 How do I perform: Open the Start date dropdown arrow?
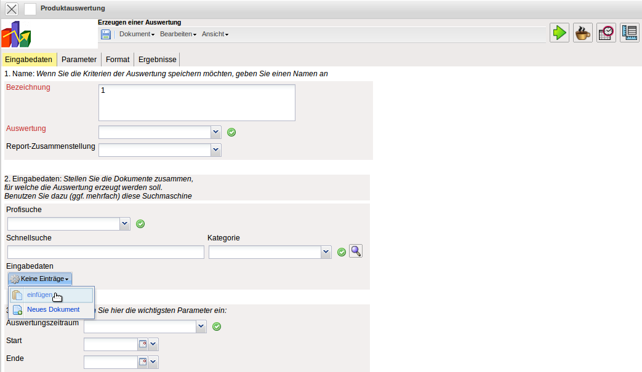(x=153, y=344)
